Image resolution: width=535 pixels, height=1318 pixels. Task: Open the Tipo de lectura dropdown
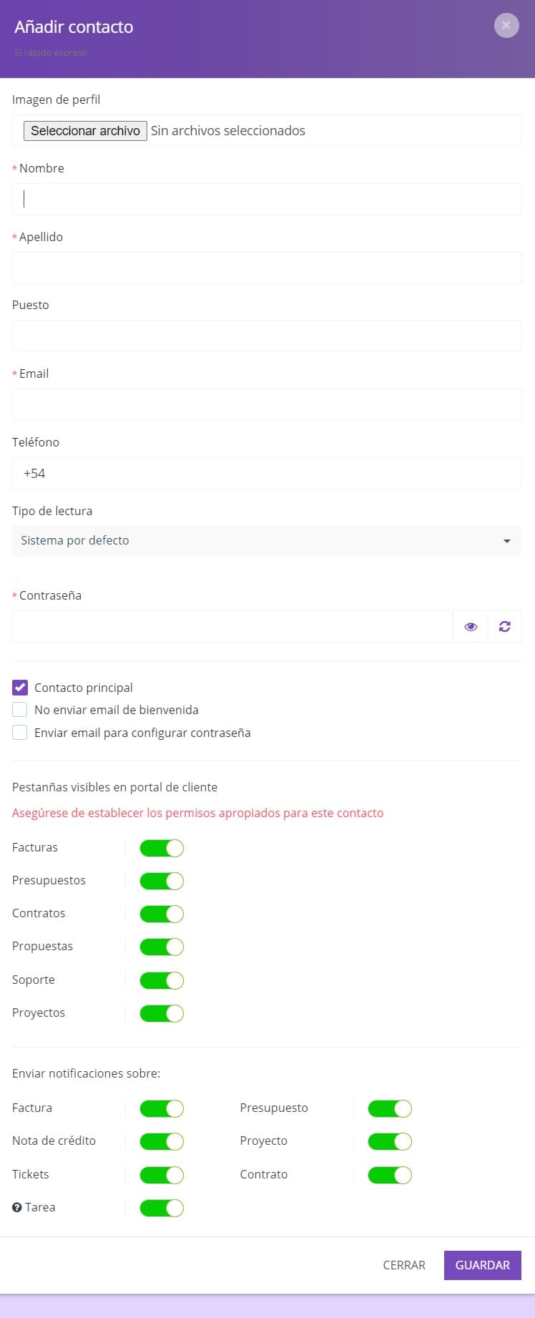click(x=266, y=541)
